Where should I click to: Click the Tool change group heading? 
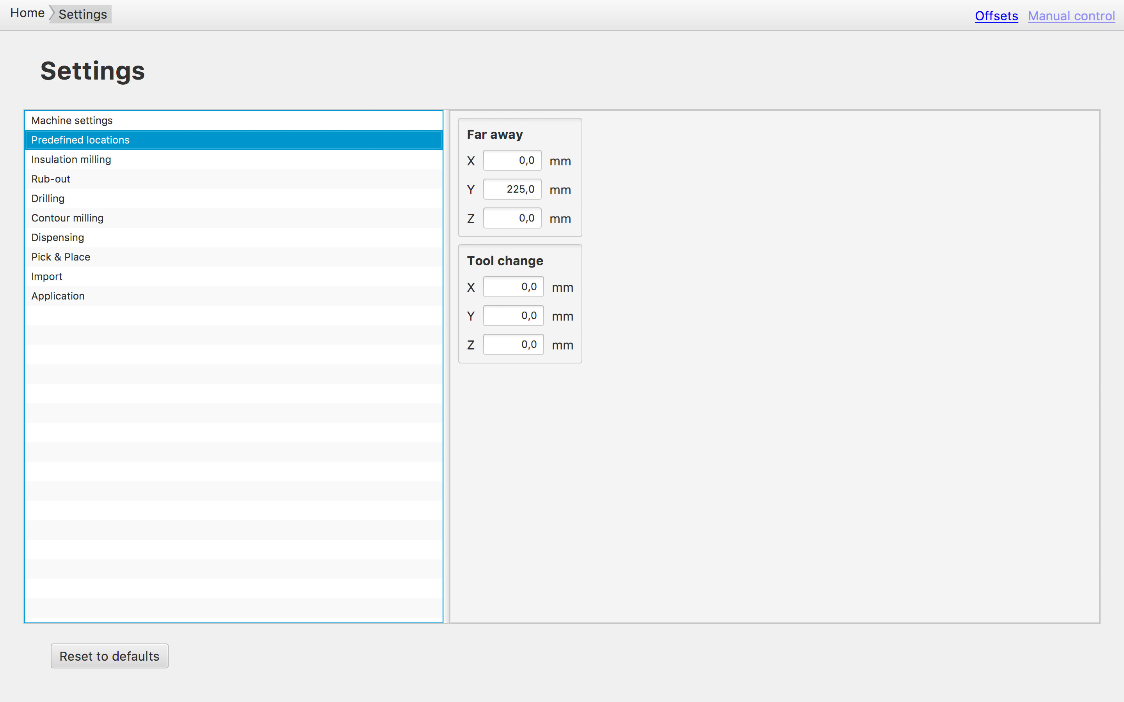click(x=505, y=261)
